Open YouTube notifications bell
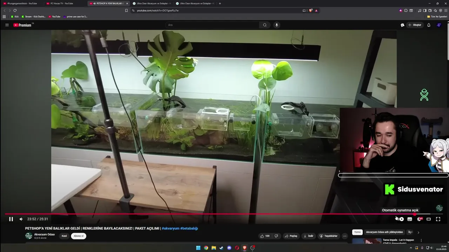 tap(429, 25)
